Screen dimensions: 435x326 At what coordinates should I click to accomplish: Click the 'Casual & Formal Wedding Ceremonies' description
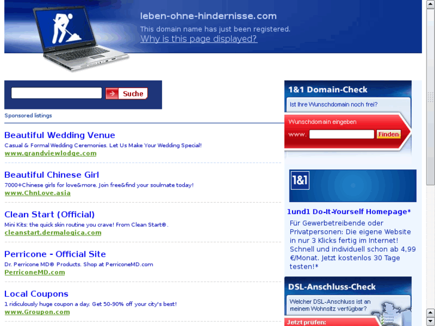103,145
